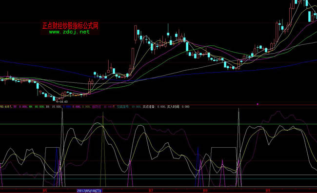Select the 2017/05/18 highlighted date label
Viewport: 317px width, 193px height.
89,191
